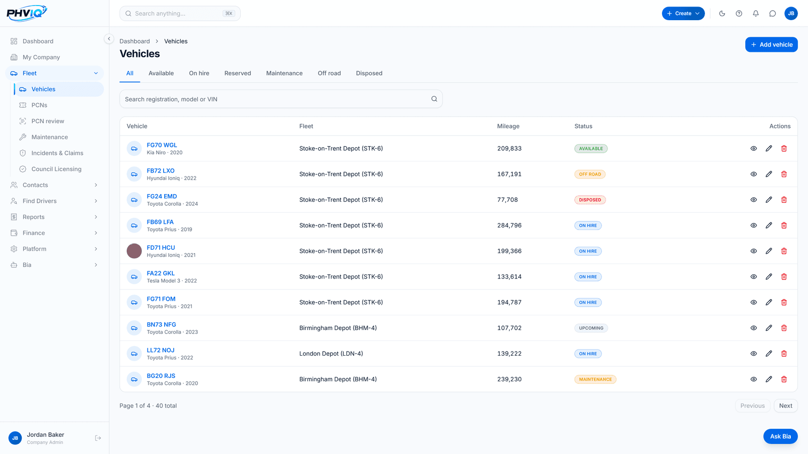Open notifications bell icon

756,14
